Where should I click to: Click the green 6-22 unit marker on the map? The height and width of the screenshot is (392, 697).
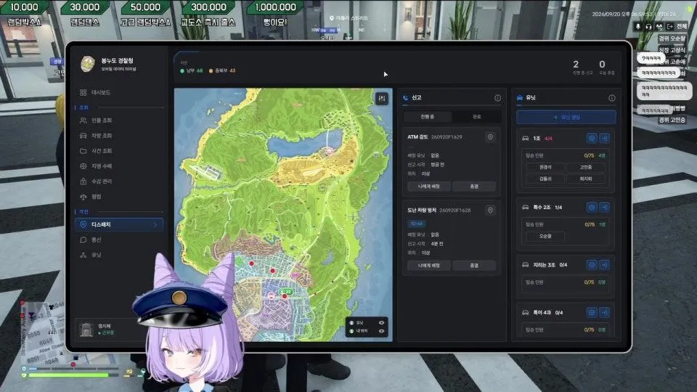tap(286, 292)
